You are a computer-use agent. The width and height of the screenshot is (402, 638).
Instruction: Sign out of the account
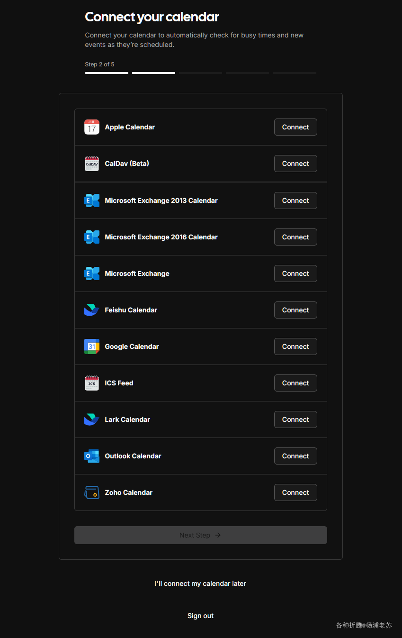[x=201, y=616]
